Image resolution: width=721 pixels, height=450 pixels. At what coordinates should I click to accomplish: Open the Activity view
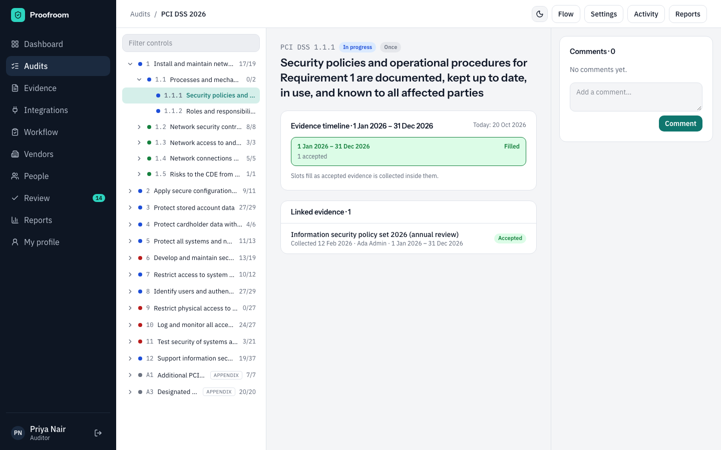pyautogui.click(x=646, y=14)
